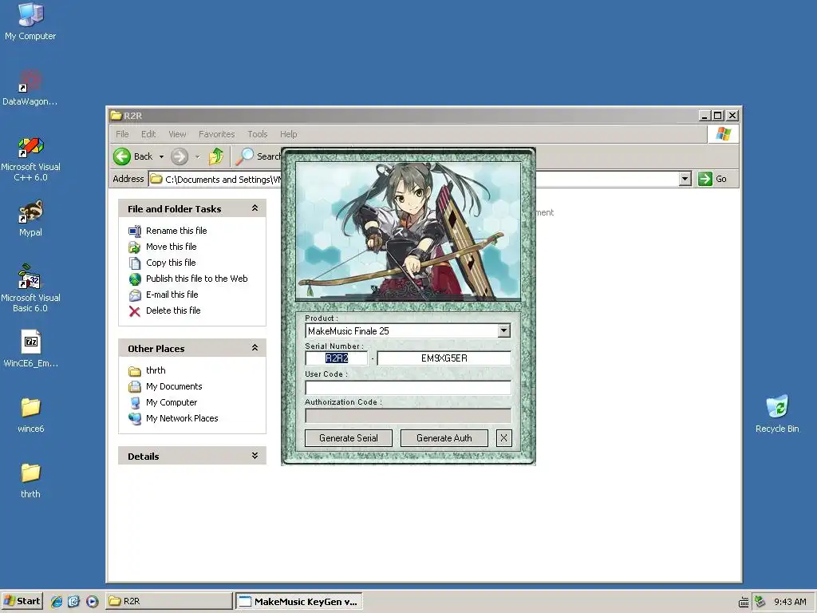
Task: Select the WinCE6_Em 7z archive icon
Action: coord(30,349)
